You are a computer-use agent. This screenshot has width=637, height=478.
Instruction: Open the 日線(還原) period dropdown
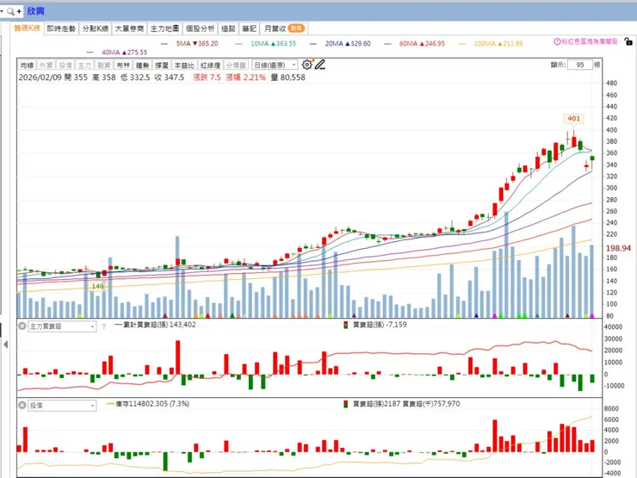pos(275,65)
